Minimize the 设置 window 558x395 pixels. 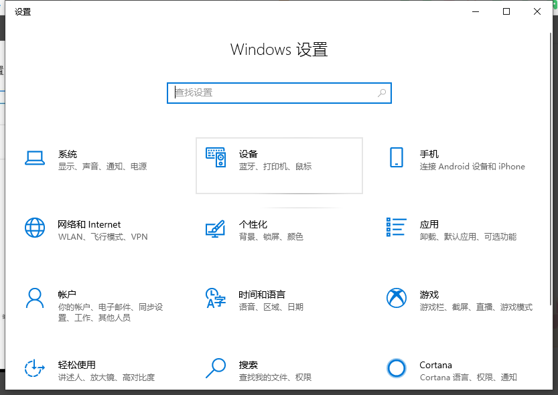tap(476, 11)
